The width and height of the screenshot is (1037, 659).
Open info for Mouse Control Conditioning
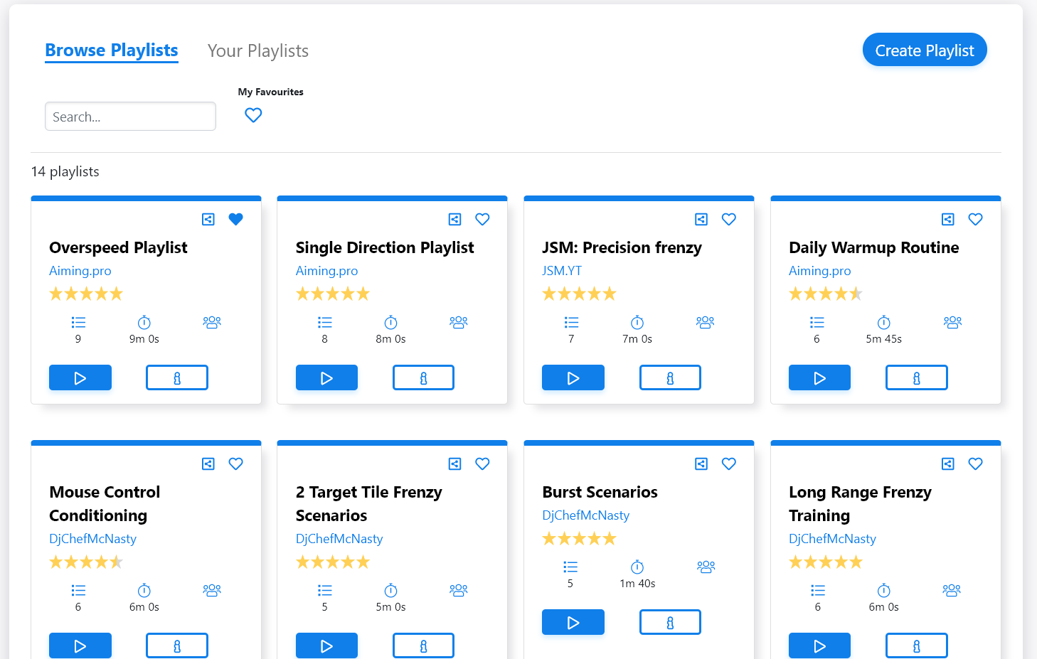coord(177,646)
